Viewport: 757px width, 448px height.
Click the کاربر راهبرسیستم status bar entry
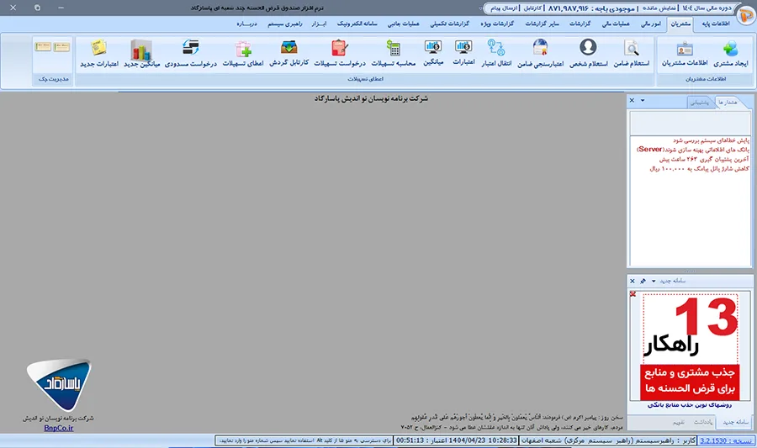pyautogui.click(x=609, y=440)
